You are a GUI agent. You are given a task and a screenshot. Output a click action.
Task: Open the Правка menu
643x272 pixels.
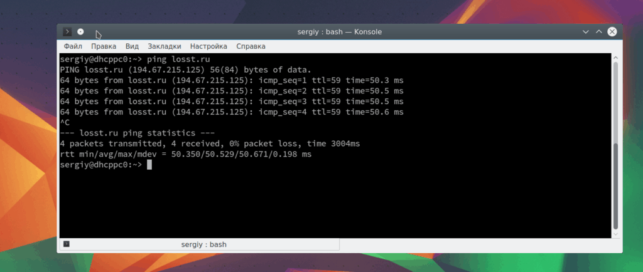click(104, 46)
